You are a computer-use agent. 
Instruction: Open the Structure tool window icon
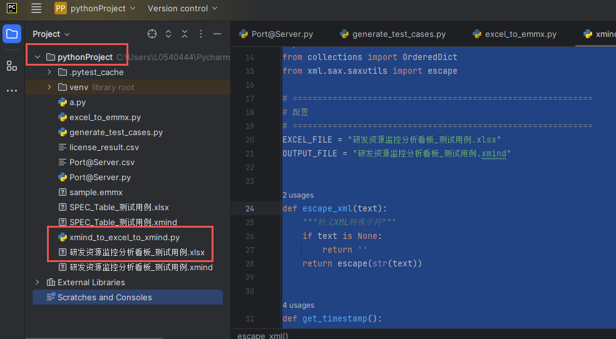click(12, 66)
